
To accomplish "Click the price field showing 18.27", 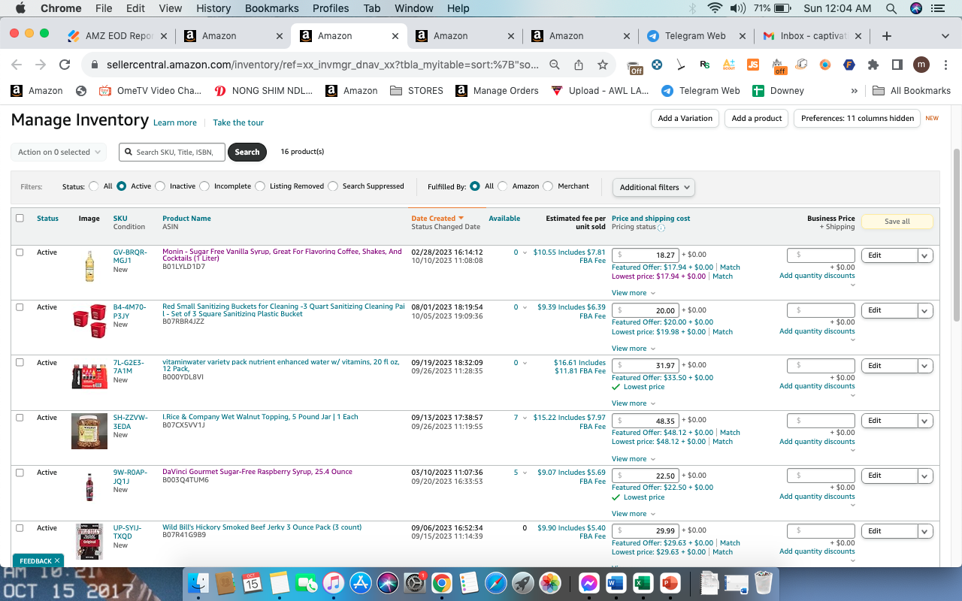I will point(646,255).
